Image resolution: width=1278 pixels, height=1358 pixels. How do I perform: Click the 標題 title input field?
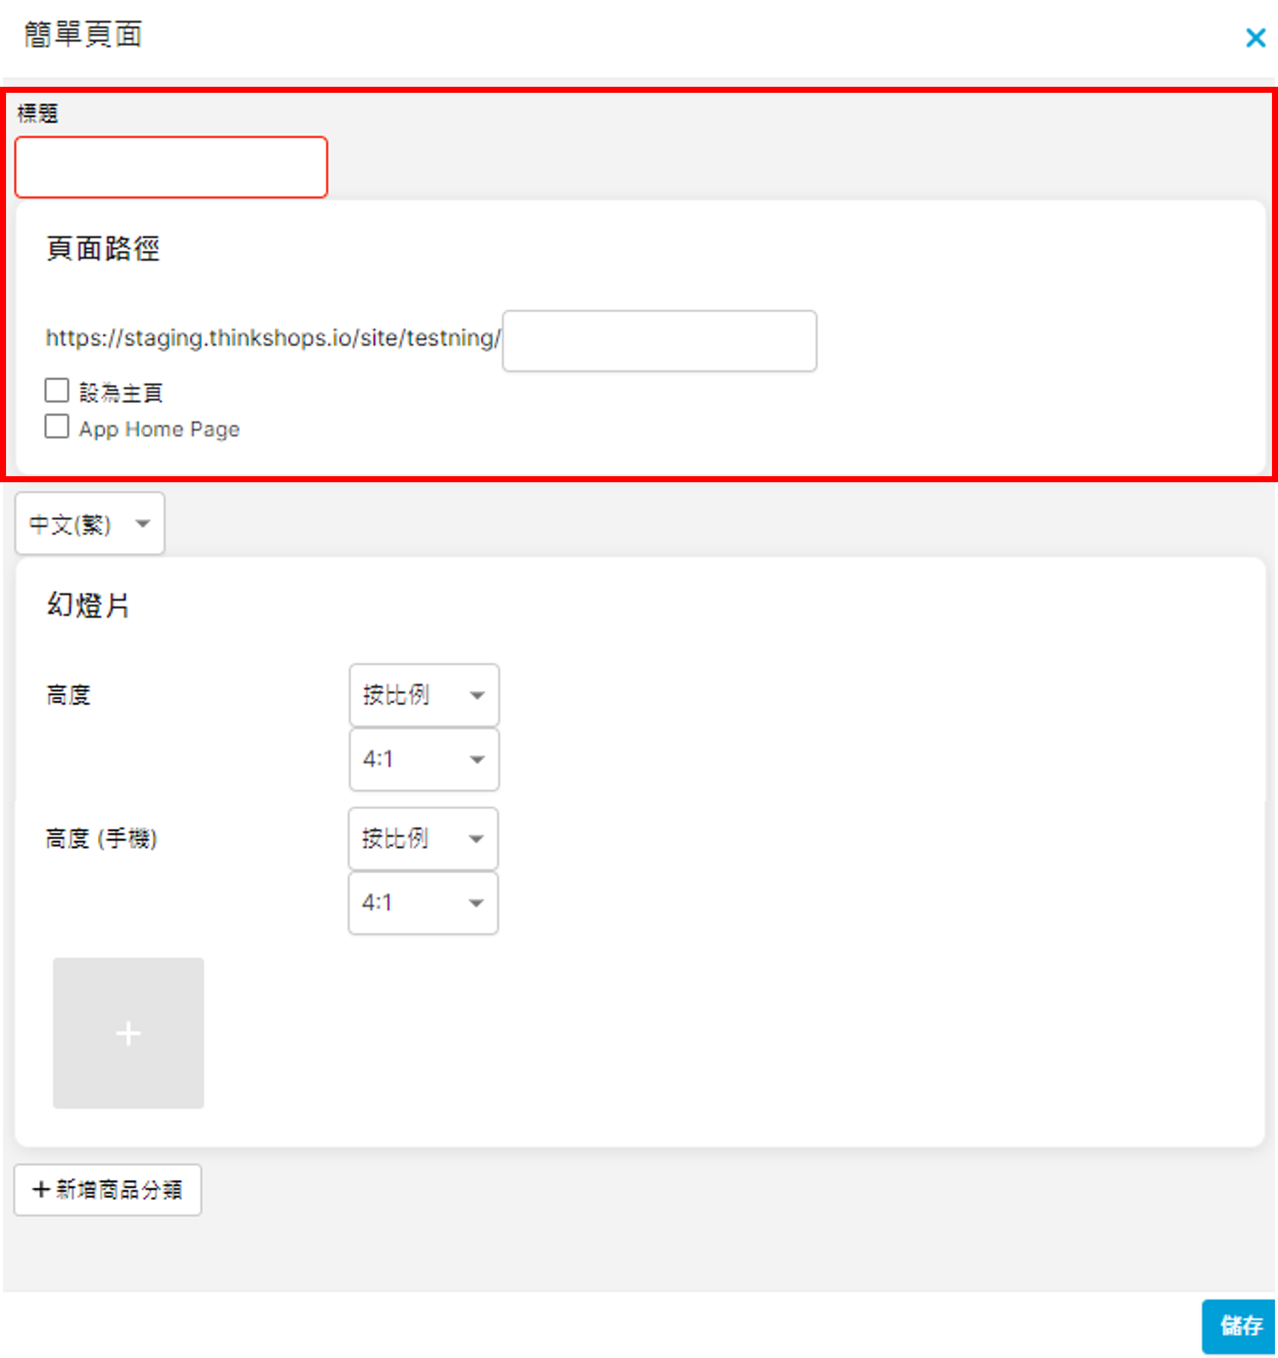(171, 168)
